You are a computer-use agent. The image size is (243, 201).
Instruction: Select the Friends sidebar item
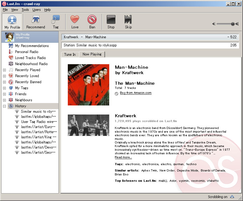pyautogui.click(x=21, y=94)
